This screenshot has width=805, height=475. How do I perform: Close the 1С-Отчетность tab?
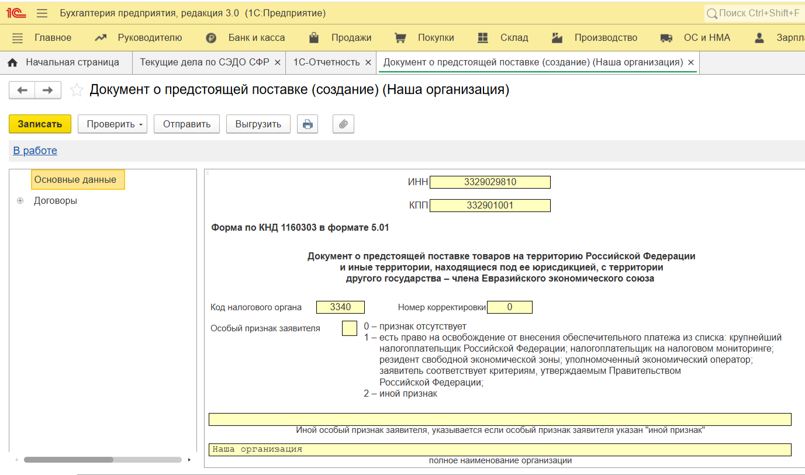[368, 62]
